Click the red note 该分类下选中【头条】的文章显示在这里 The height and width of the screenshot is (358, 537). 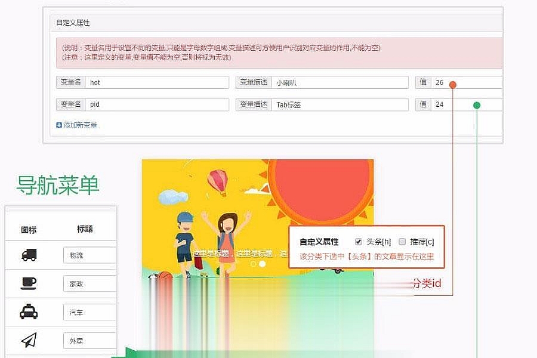point(367,256)
